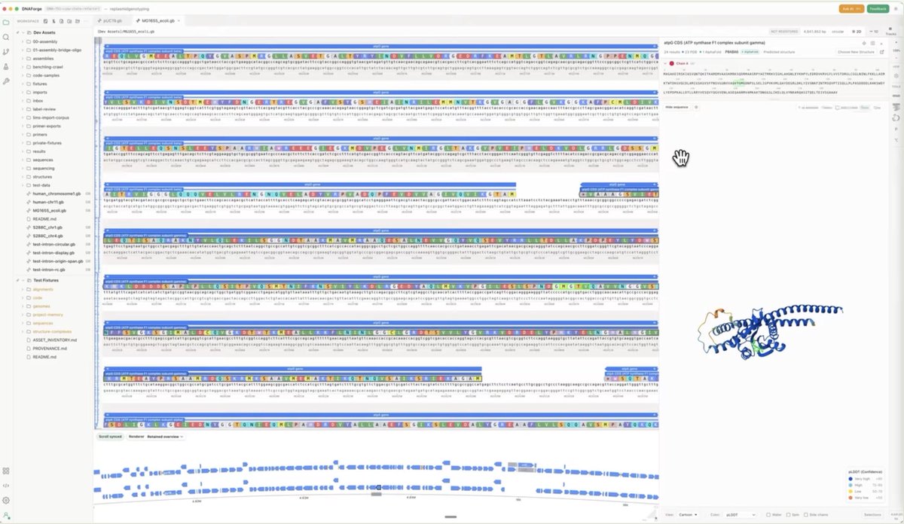Open the settings gear in lower sidebar
This screenshot has height=524, width=904.
tap(6, 500)
